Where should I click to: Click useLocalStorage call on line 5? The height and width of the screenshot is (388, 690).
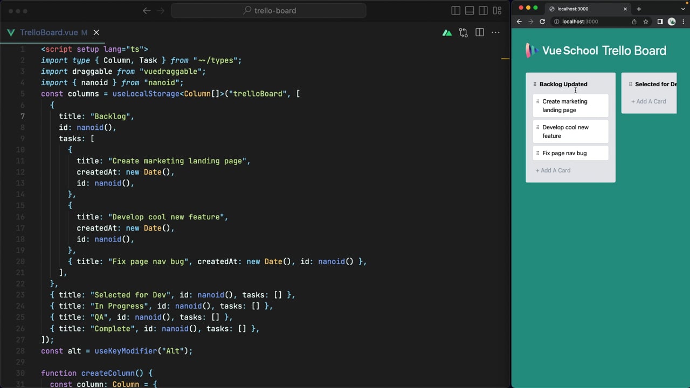tap(146, 94)
